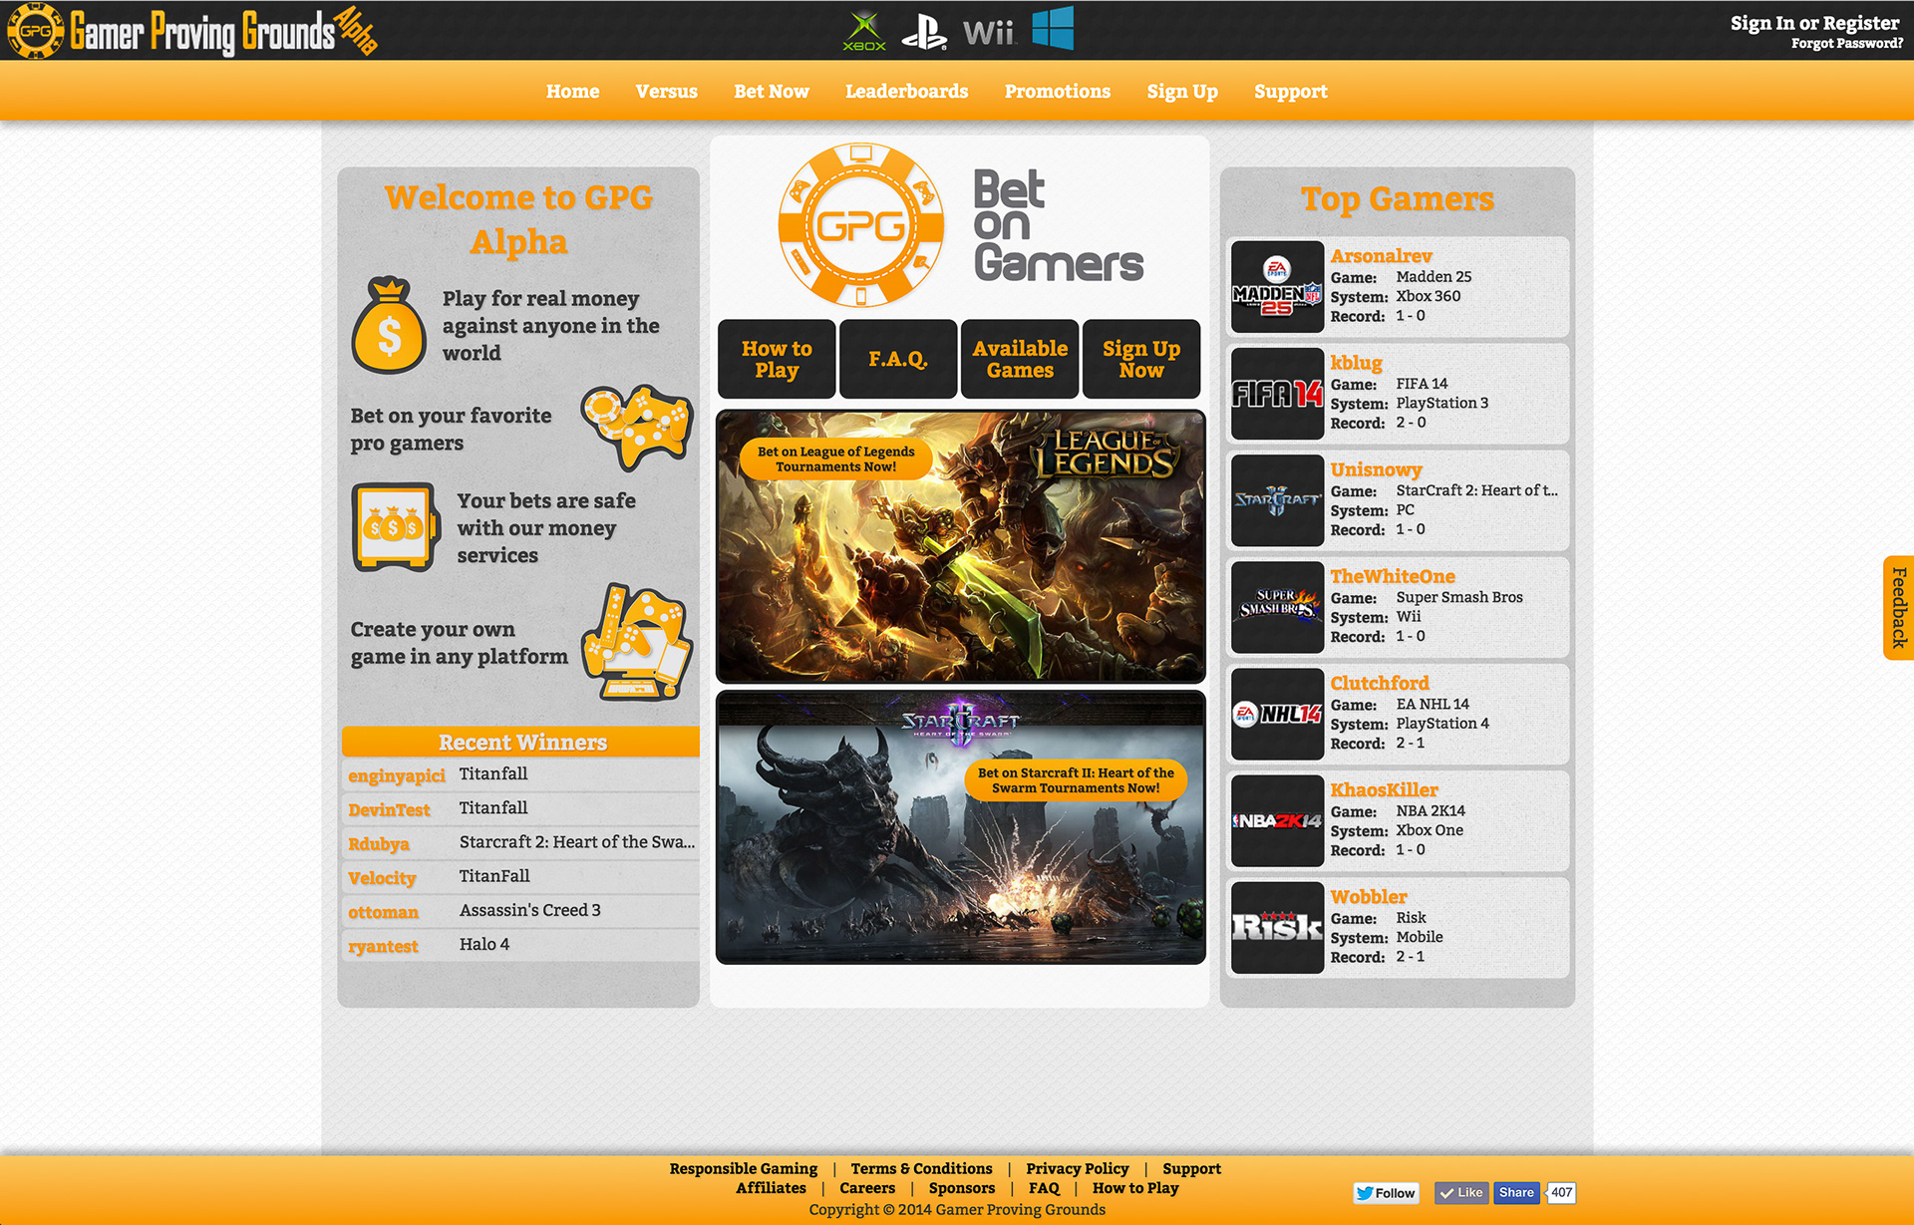The height and width of the screenshot is (1225, 1914).
Task: Click Halo 4 game text
Action: 484,944
